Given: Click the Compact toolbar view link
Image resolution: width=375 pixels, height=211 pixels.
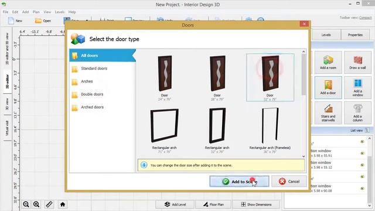Looking at the screenshot, I should click(x=365, y=18).
